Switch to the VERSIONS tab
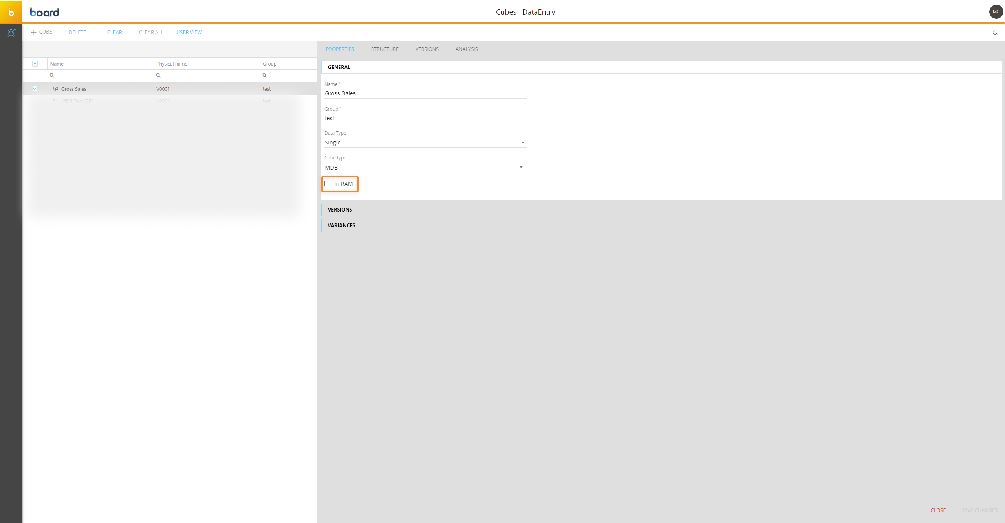 pos(427,49)
